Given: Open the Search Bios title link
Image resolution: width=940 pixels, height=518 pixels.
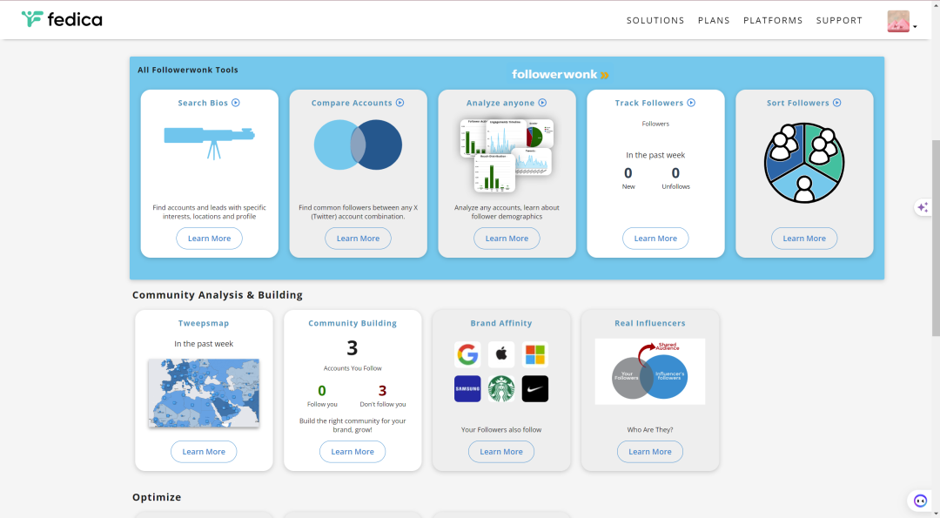Looking at the screenshot, I should [203, 103].
